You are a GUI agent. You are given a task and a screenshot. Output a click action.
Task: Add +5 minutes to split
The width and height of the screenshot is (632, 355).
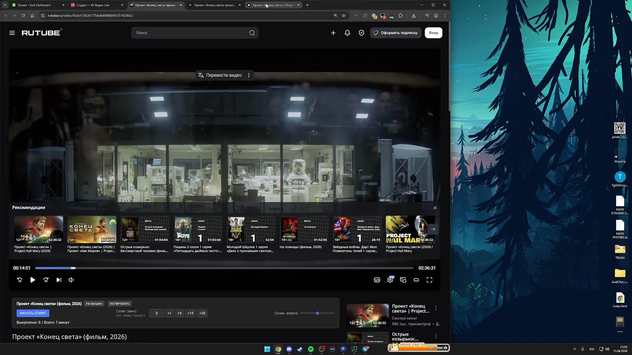tap(179, 313)
